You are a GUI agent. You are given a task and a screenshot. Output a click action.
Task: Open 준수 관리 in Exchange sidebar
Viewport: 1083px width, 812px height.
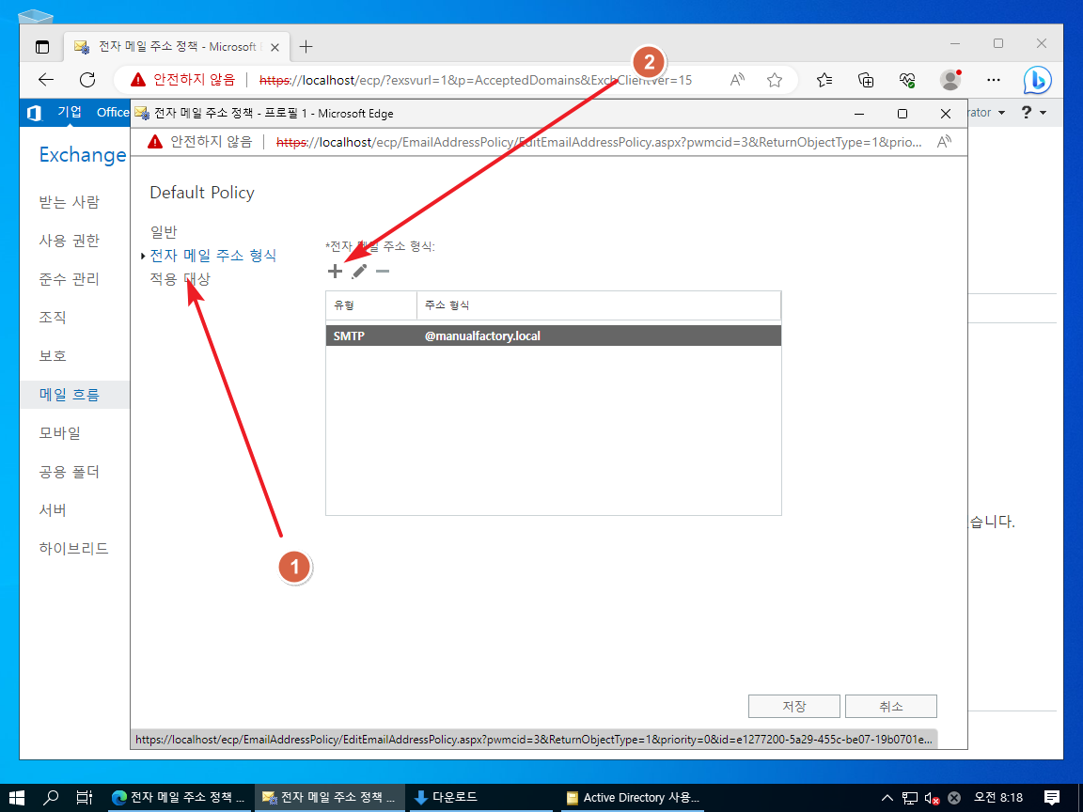(x=69, y=279)
